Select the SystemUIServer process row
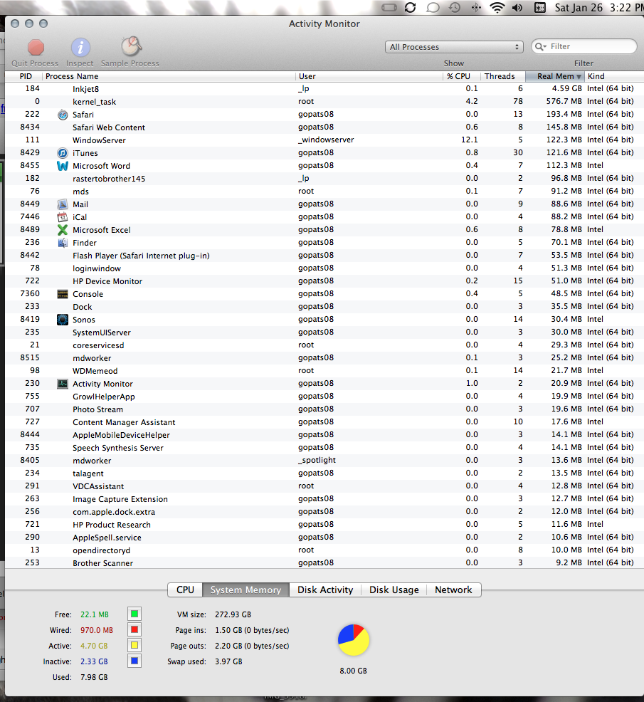 click(x=324, y=332)
